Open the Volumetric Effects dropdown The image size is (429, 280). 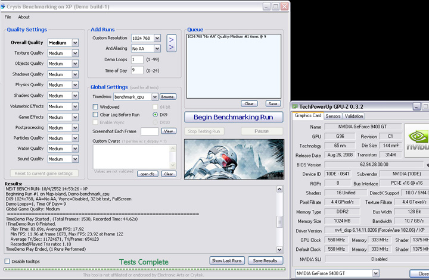click(x=75, y=106)
